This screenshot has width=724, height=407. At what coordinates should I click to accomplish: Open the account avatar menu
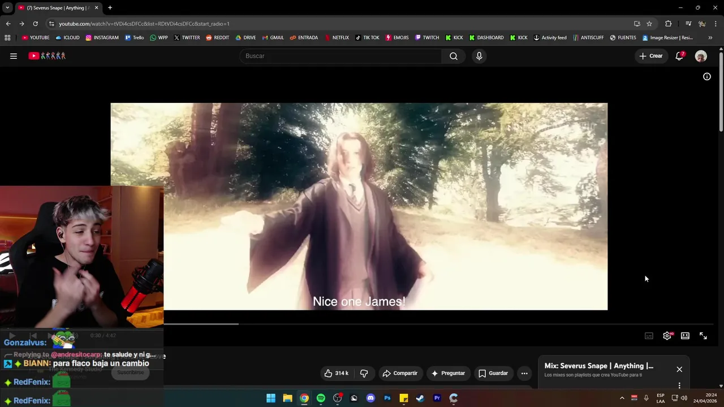(701, 56)
